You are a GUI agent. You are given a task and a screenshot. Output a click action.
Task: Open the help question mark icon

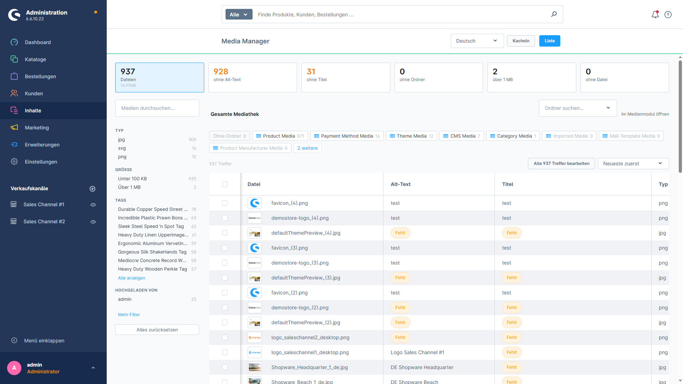[668, 15]
